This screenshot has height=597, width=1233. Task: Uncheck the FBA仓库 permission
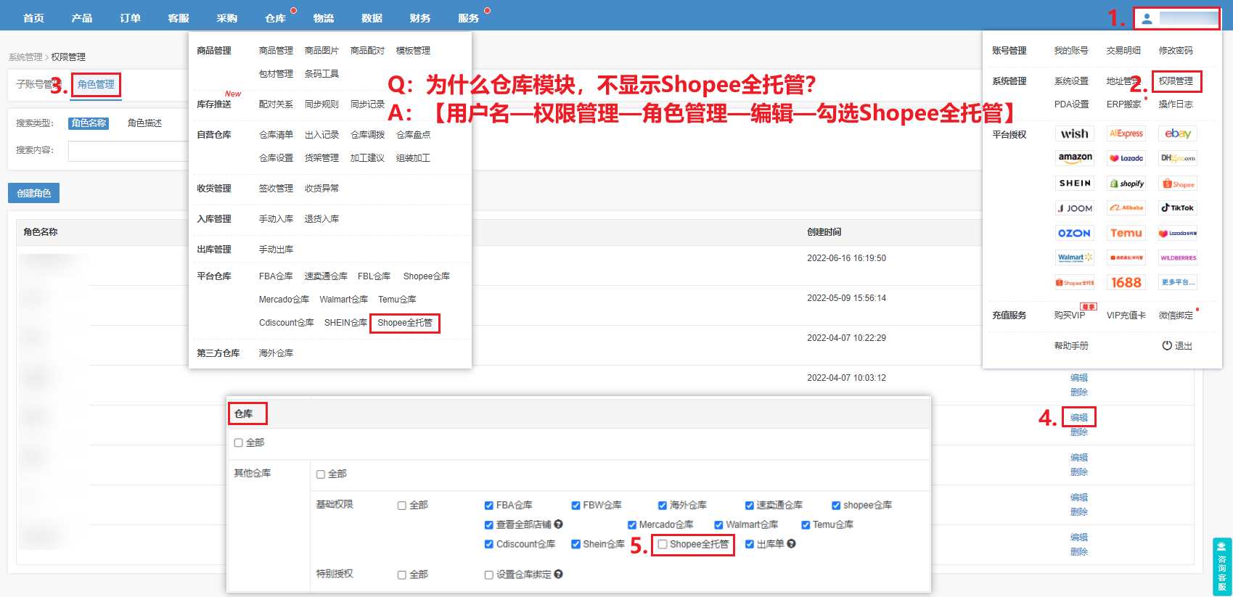pyautogui.click(x=489, y=506)
